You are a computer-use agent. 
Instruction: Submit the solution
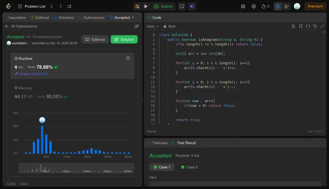click(x=163, y=6)
